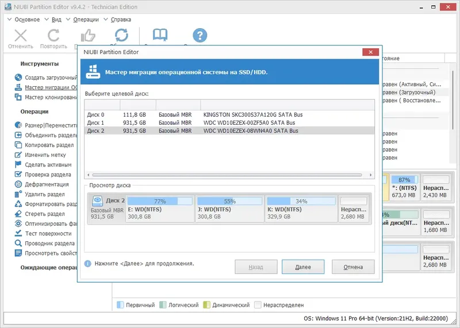Click the Мастер клонирования icon
460x328 pixels.
tap(18, 97)
